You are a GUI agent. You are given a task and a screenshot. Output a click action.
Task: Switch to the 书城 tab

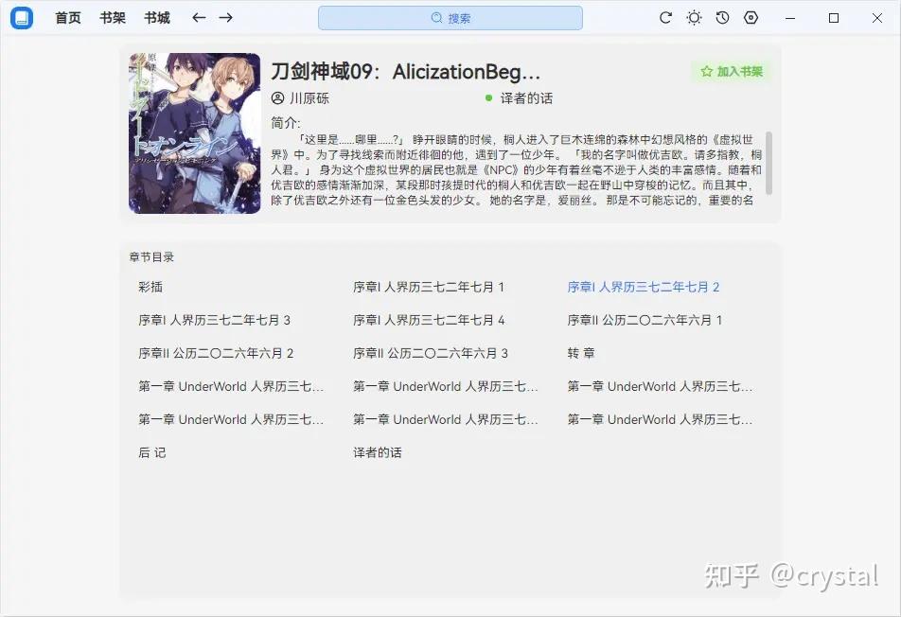click(x=156, y=17)
